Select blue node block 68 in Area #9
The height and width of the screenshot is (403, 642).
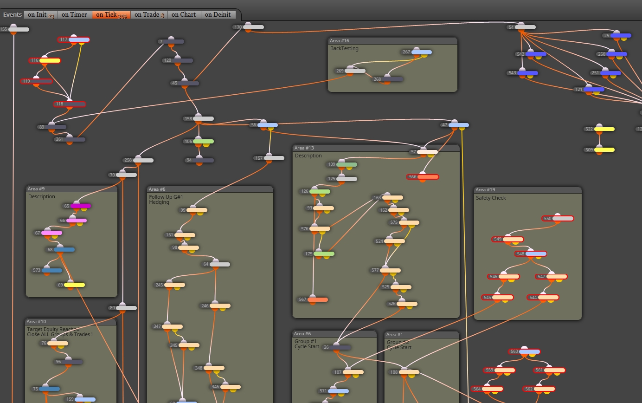point(60,250)
